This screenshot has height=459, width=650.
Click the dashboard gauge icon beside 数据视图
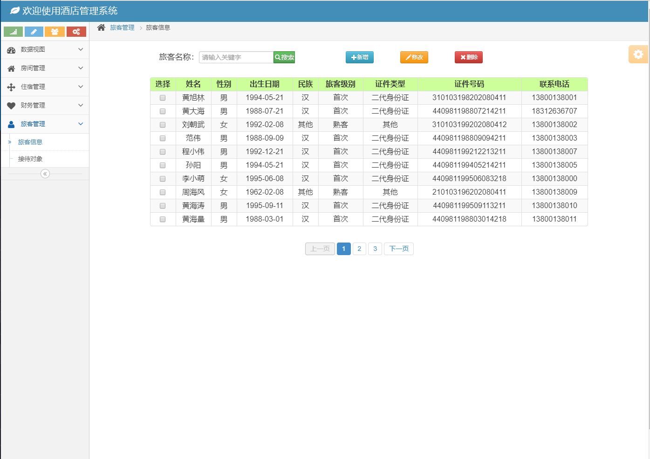(10, 49)
